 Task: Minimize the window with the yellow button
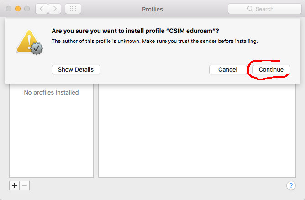click(18, 9)
